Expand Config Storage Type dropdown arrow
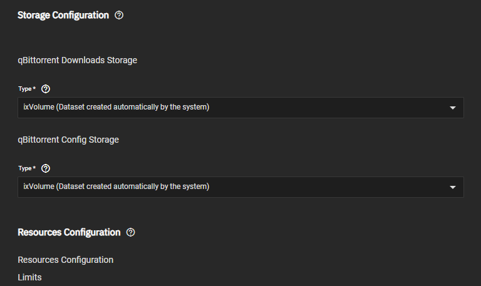Viewport: 481px width, 286px height. coord(453,187)
